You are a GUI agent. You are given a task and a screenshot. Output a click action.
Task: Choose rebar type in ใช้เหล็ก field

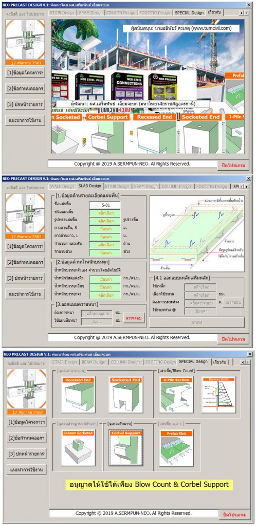(x=200, y=287)
